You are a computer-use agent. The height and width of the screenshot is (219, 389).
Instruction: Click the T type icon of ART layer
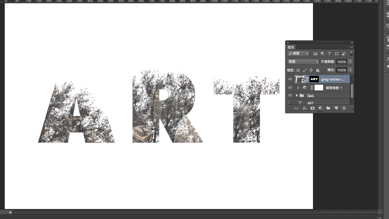pyautogui.click(x=300, y=103)
